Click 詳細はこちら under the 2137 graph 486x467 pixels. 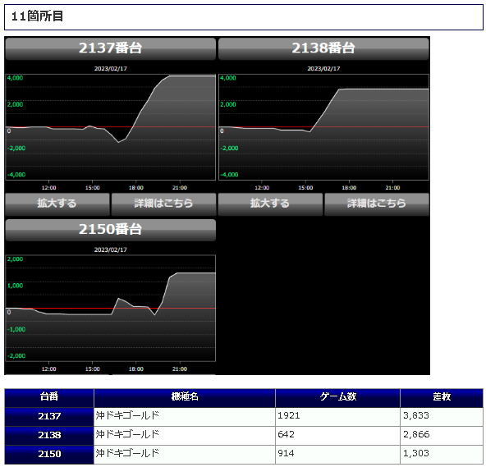coord(163,204)
